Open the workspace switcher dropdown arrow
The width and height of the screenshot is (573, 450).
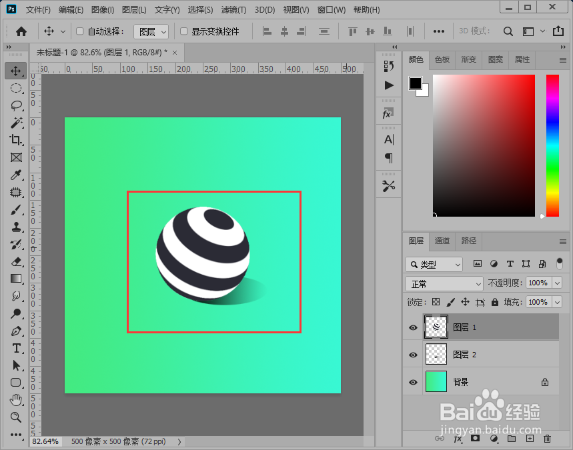tap(543, 31)
